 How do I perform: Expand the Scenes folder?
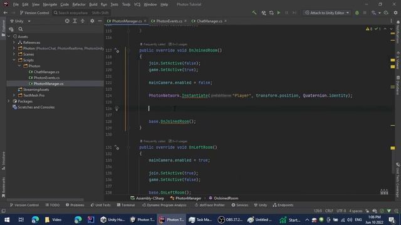coord(14,54)
